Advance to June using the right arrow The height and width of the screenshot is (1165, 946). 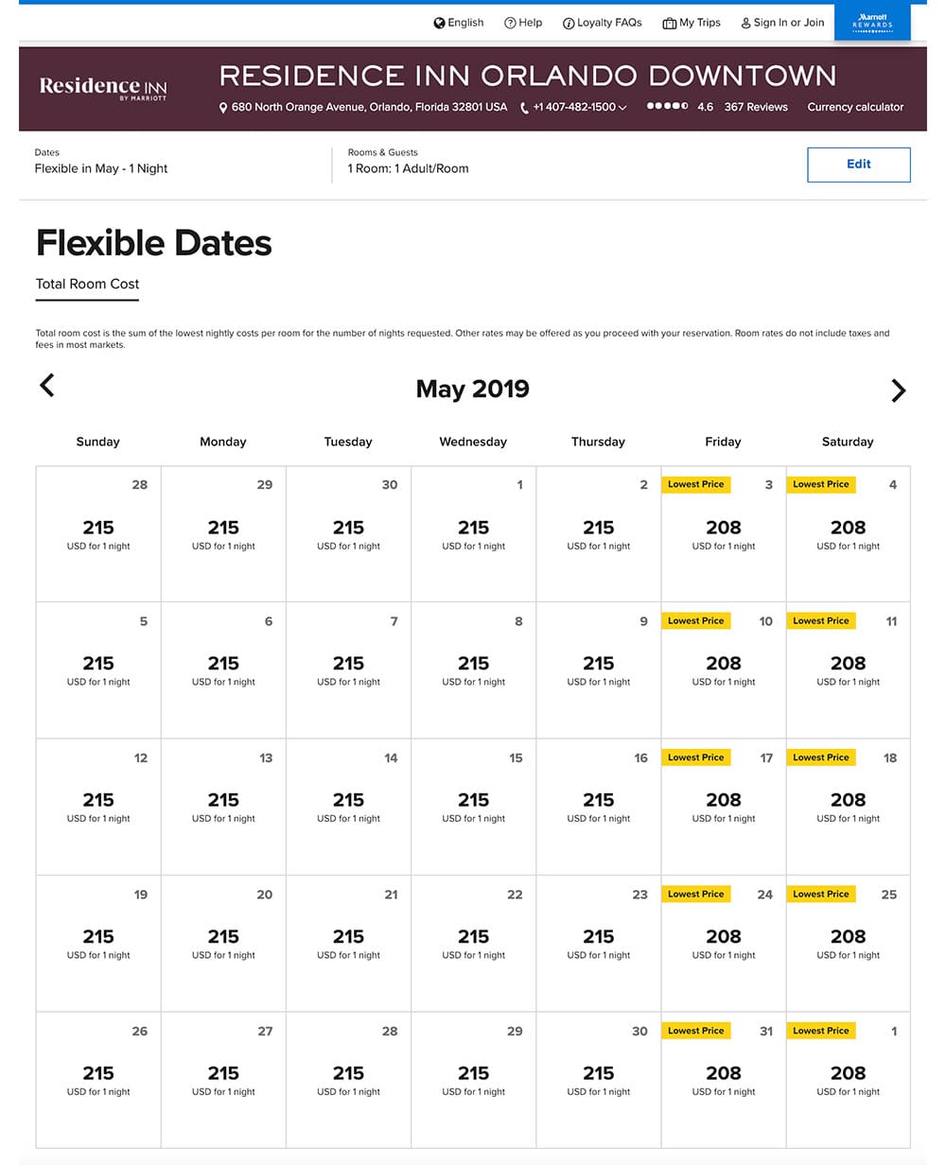pyautogui.click(x=899, y=391)
